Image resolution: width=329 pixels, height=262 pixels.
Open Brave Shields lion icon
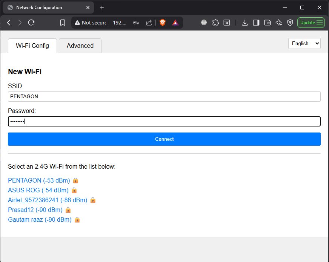tap(163, 23)
